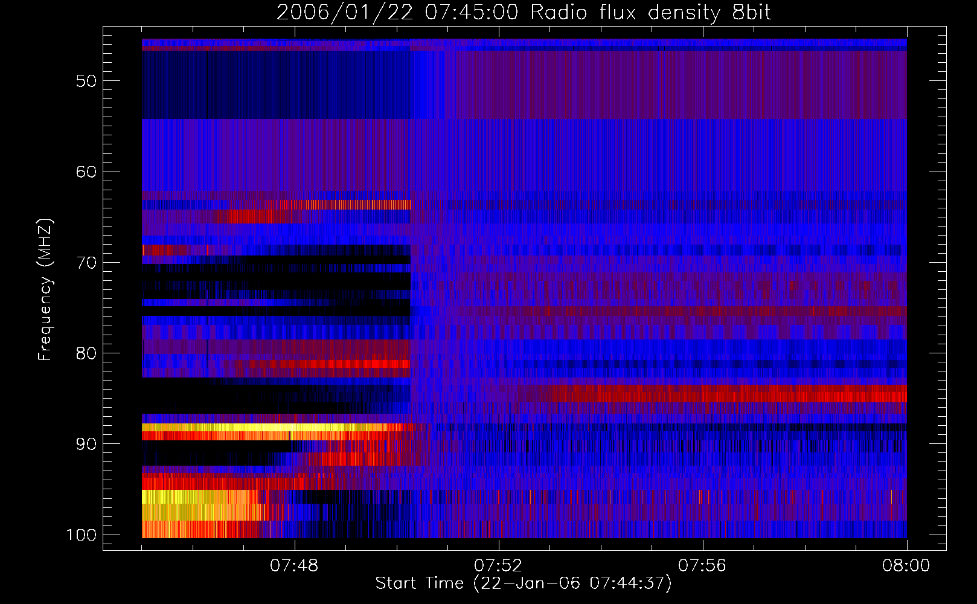Click the 'Frequency (MHZ)' axis label
The width and height of the screenshot is (977, 604).
coord(45,290)
